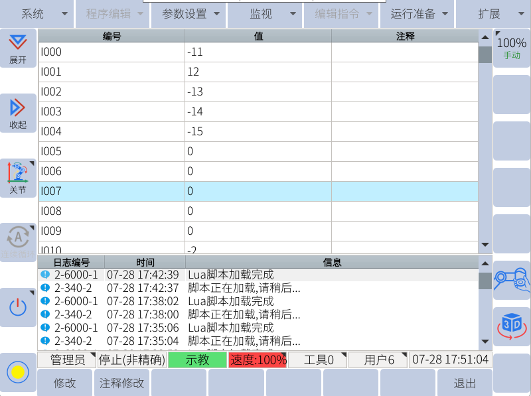
Task: Expand the 参数设置 dropdown menu
Action: point(189,14)
